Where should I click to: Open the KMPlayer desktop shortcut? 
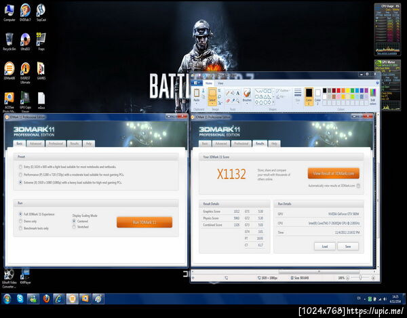[x=26, y=277]
